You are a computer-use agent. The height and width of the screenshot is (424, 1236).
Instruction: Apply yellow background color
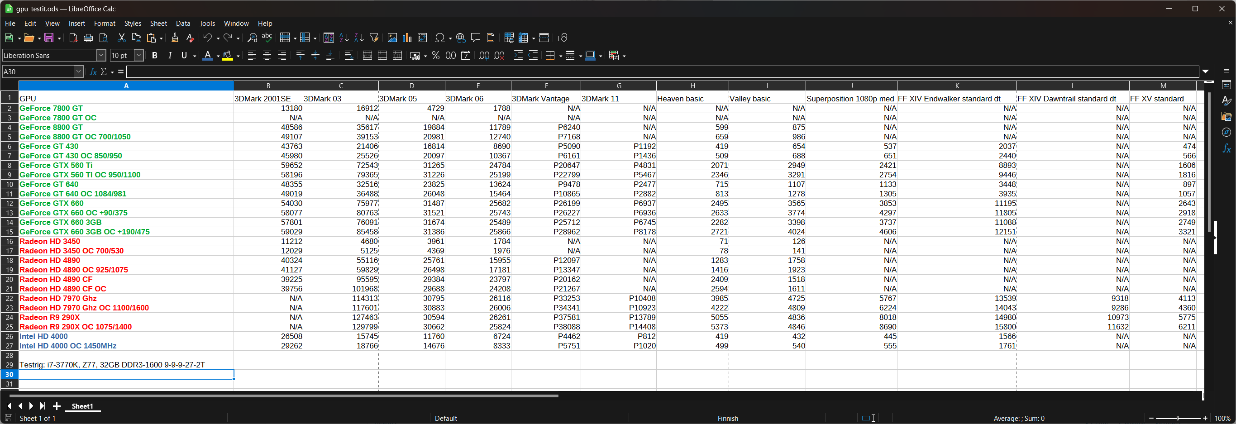(228, 56)
